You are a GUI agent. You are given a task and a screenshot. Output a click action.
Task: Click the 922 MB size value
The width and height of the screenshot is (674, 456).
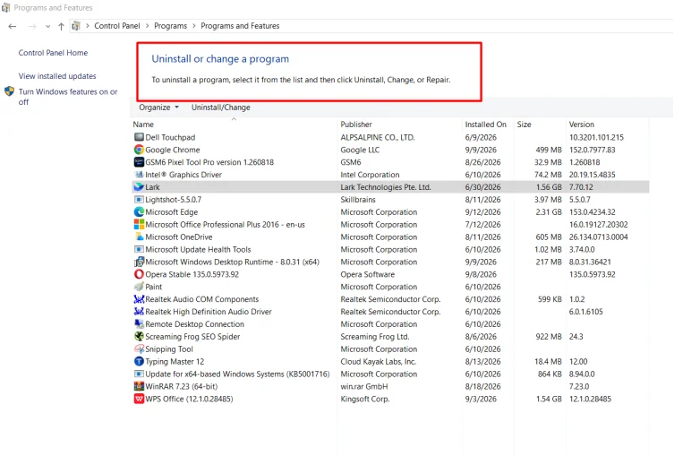549,337
